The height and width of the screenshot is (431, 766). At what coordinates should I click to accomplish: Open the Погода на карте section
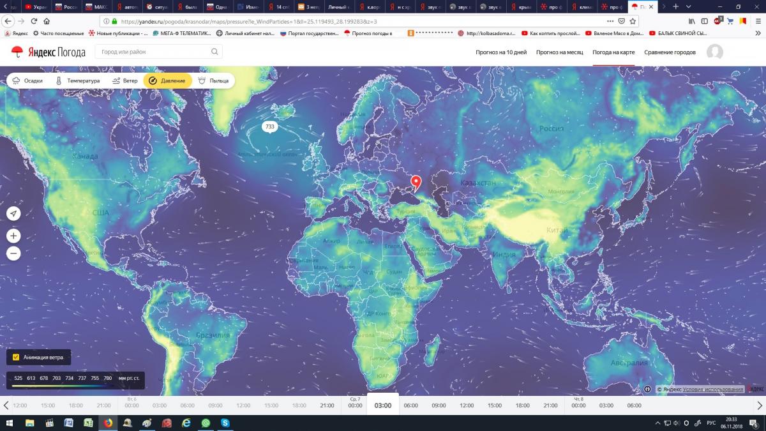[613, 52]
